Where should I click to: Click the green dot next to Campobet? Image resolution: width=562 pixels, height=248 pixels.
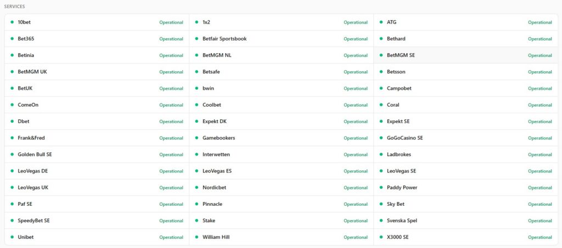click(x=381, y=88)
